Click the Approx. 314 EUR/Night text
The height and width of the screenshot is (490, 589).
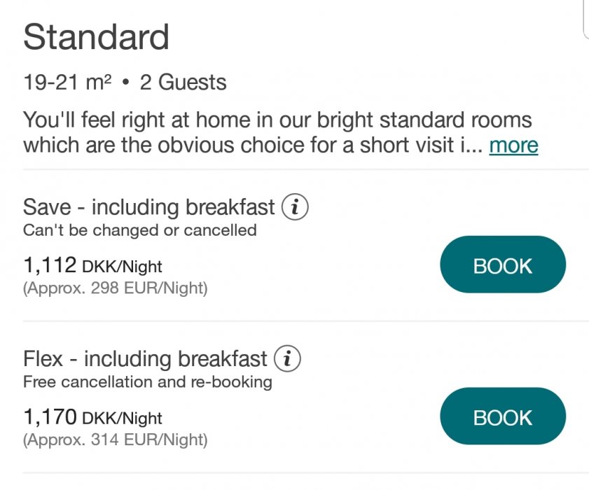(116, 440)
